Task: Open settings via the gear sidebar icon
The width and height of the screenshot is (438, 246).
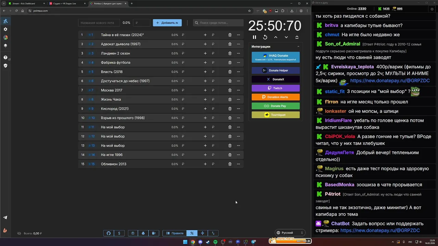Action: pos(5,29)
